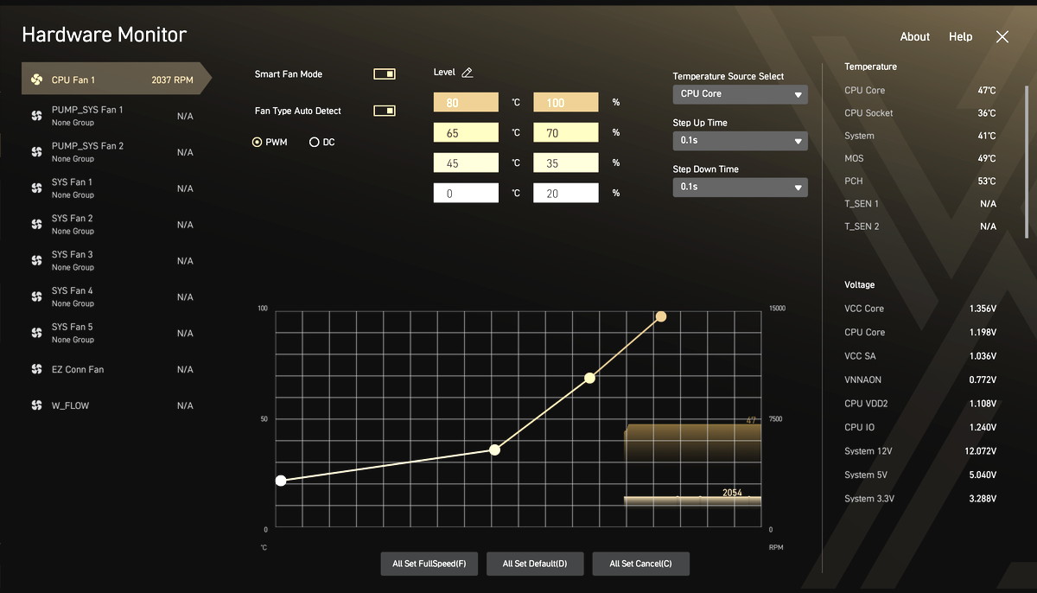Click the 45 °C temperature field
Screen dimensions: 1037x593
pyautogui.click(x=466, y=163)
